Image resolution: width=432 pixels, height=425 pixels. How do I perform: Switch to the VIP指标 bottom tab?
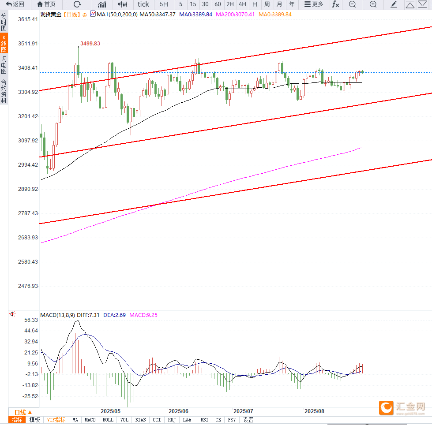click(56, 420)
